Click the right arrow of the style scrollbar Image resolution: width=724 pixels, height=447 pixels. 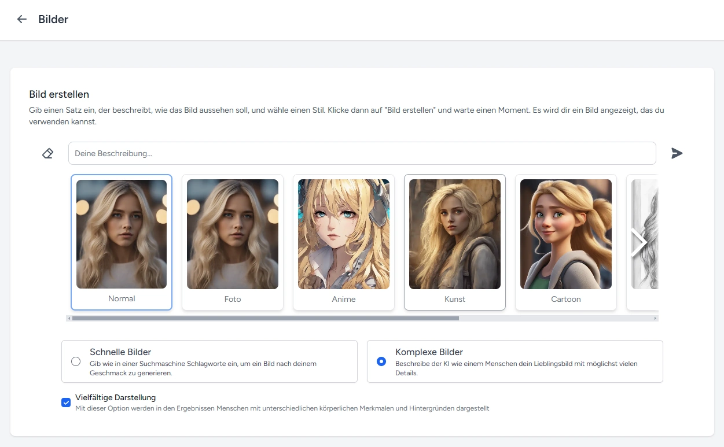[655, 318]
